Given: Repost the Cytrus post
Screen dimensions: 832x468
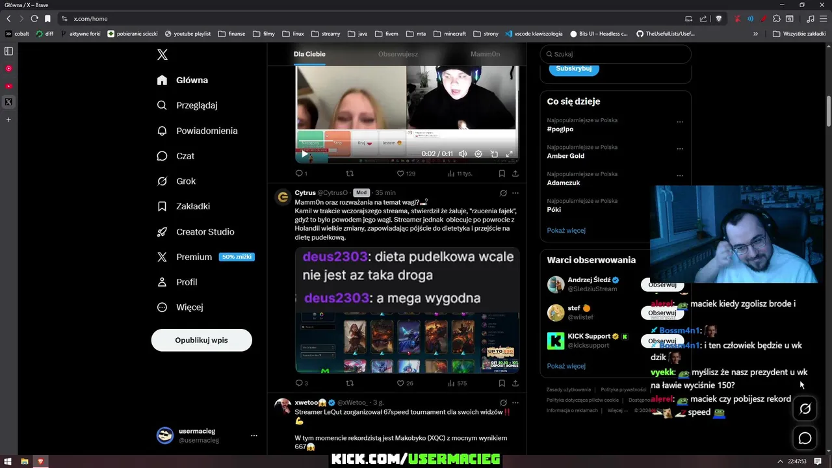Looking at the screenshot, I should click(x=350, y=383).
